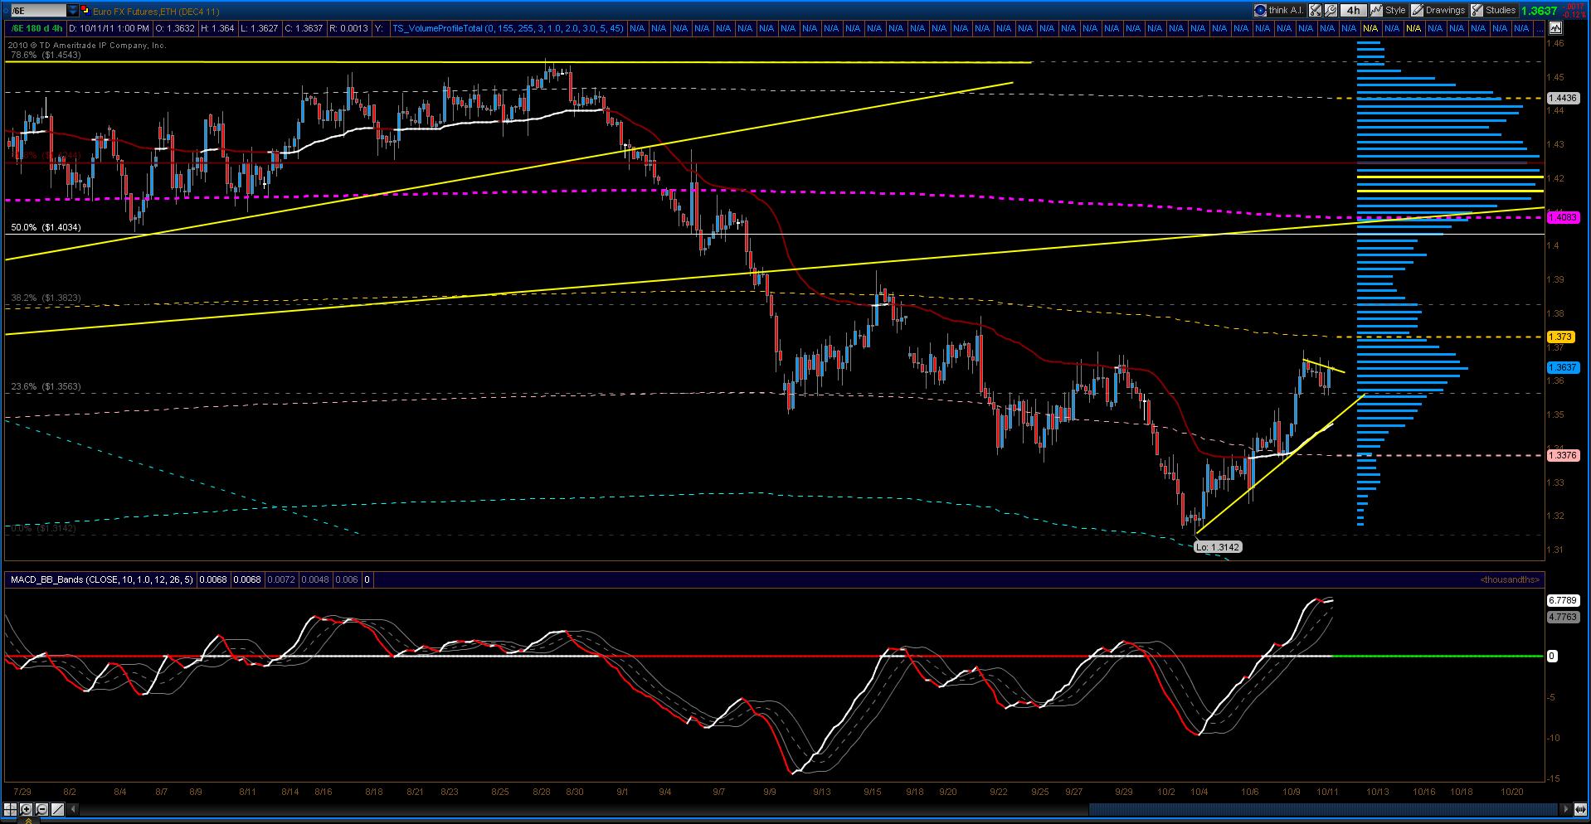Zoom in with the magnifier plus icon
Image resolution: width=1591 pixels, height=824 pixels.
tap(26, 809)
